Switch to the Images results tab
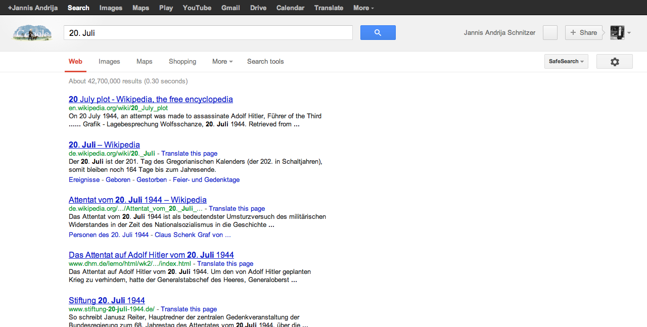647x327 pixels. click(109, 62)
